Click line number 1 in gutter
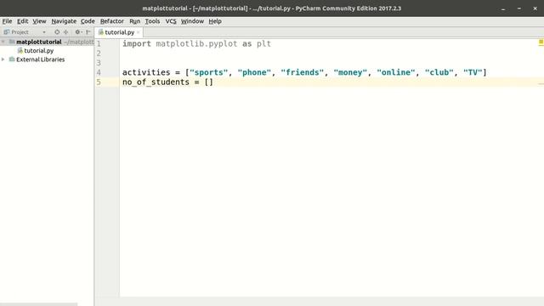This screenshot has height=306, width=544. pos(99,43)
